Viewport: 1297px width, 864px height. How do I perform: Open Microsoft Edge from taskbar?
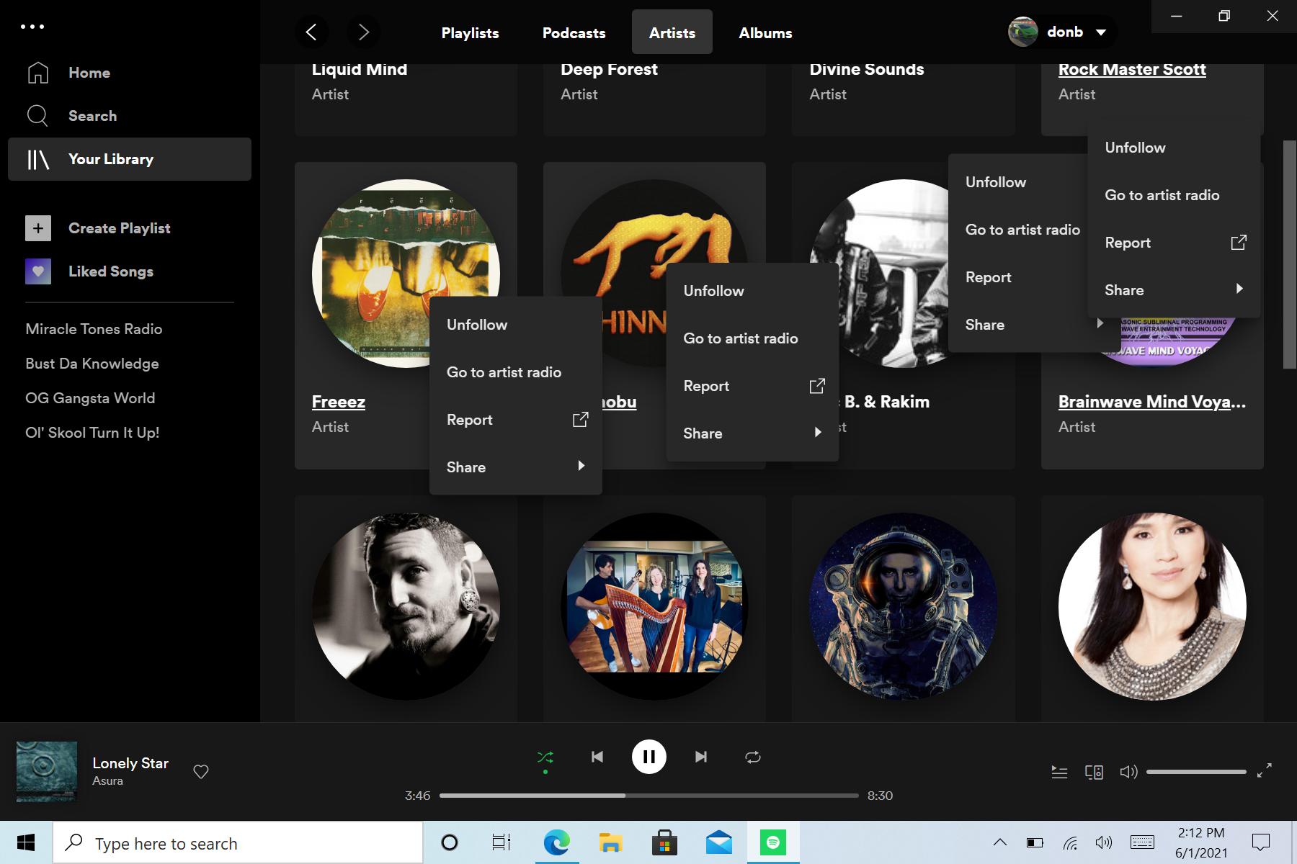(x=556, y=842)
